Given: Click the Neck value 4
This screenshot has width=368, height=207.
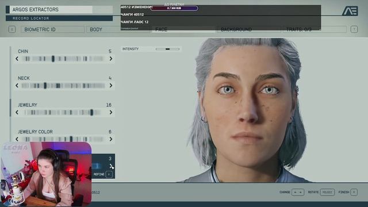Looking at the screenshot, I should 110,78.
